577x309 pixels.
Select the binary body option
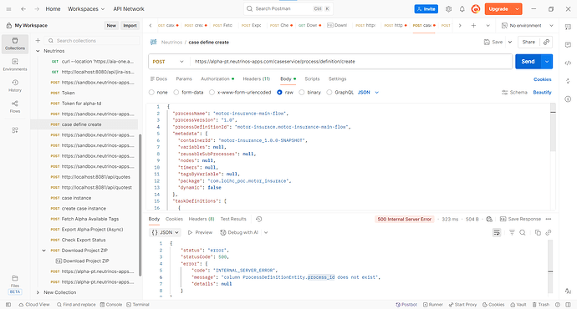(x=302, y=93)
